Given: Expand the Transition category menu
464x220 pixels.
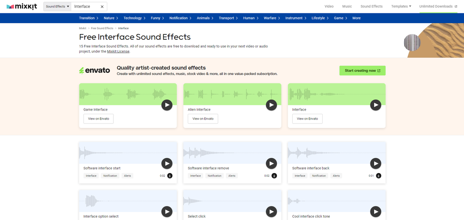Looking at the screenshot, I should tap(89, 18).
